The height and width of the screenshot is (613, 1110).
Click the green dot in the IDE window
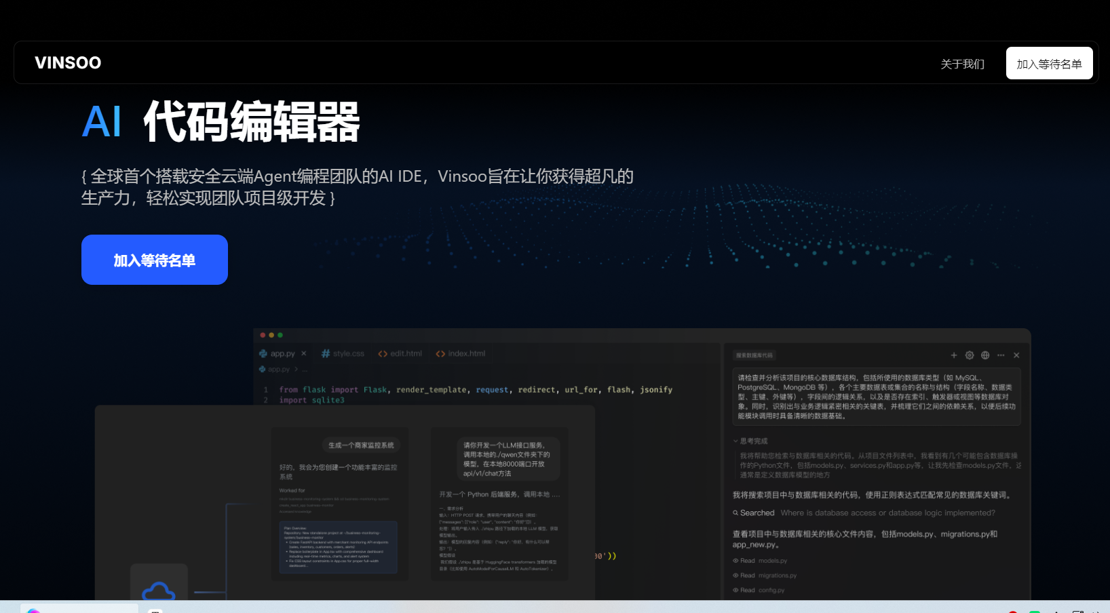pos(280,335)
